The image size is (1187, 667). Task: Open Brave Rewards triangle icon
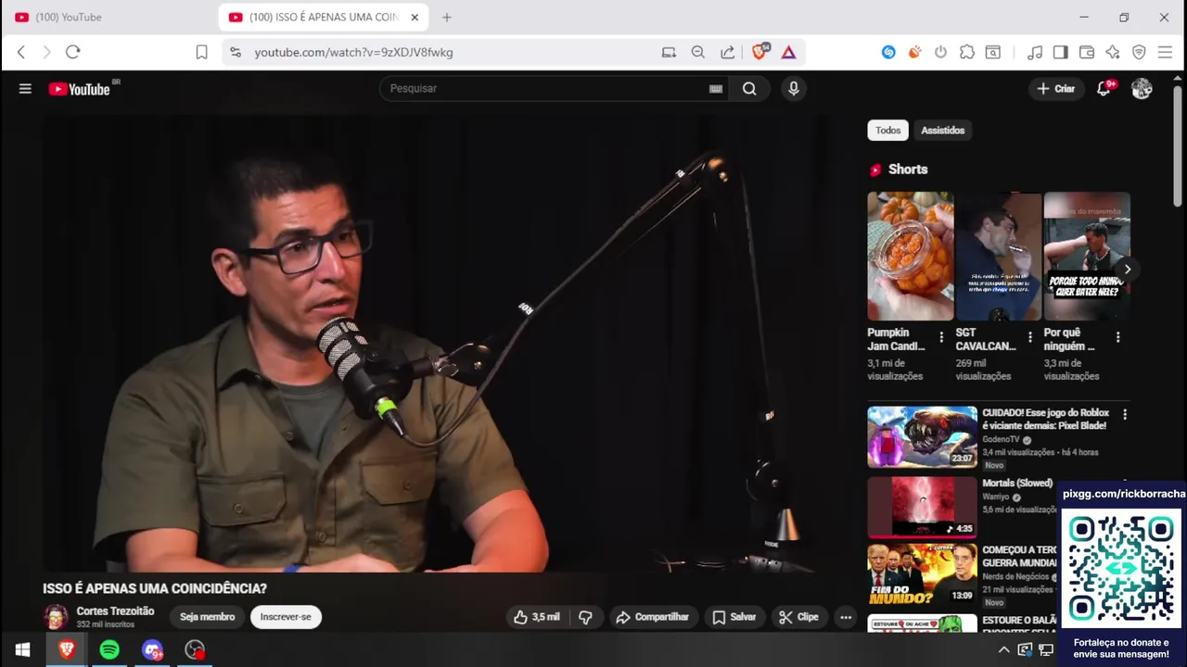(x=788, y=52)
